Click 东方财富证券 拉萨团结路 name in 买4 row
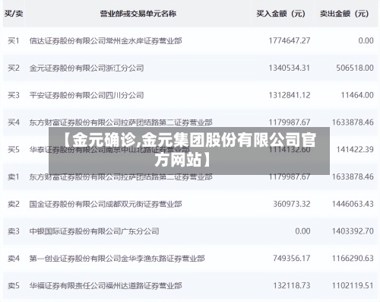 tap(121, 122)
